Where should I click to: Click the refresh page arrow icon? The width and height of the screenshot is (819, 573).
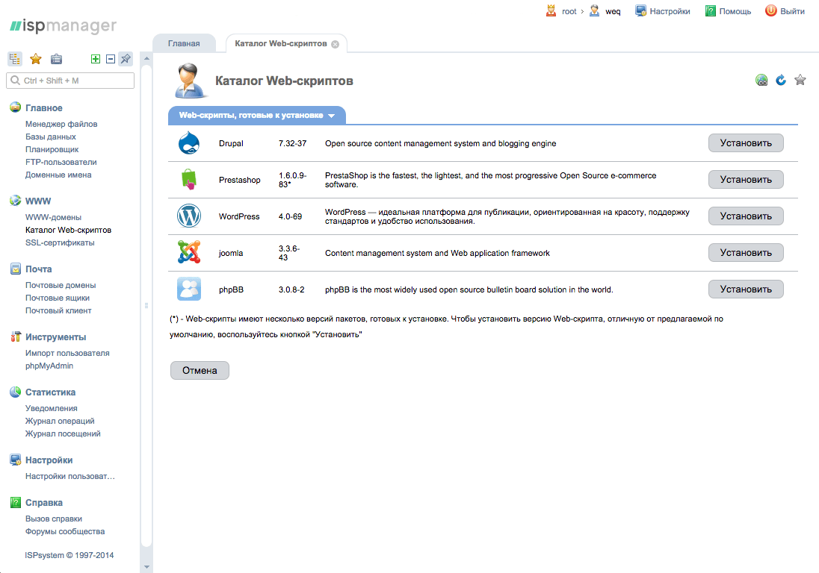781,80
